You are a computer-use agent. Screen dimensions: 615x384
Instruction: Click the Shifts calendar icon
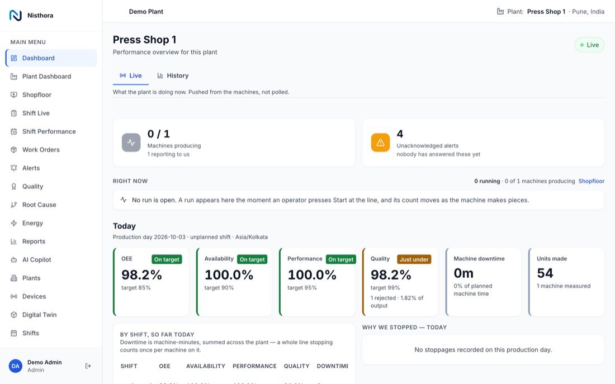(x=14, y=333)
